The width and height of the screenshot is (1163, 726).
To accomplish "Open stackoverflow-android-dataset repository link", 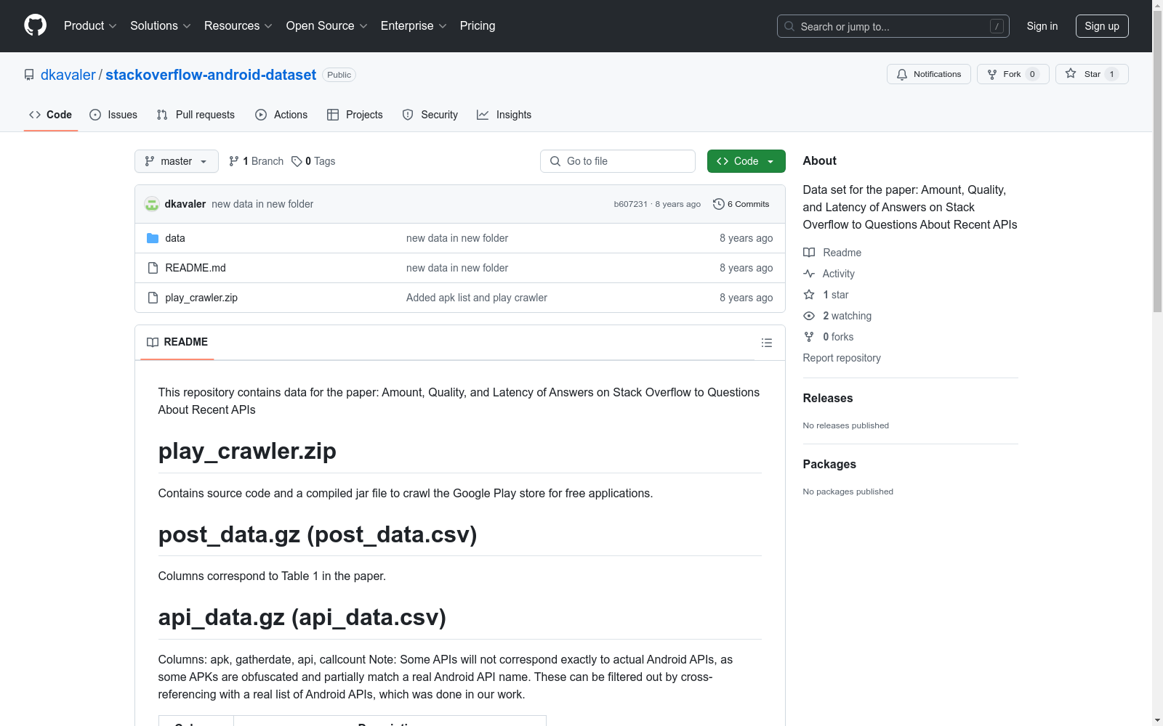I will click(211, 75).
